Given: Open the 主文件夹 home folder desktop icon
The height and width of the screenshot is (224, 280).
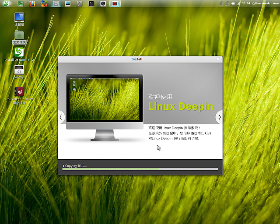Looking at the screenshot, I should click(x=19, y=37).
